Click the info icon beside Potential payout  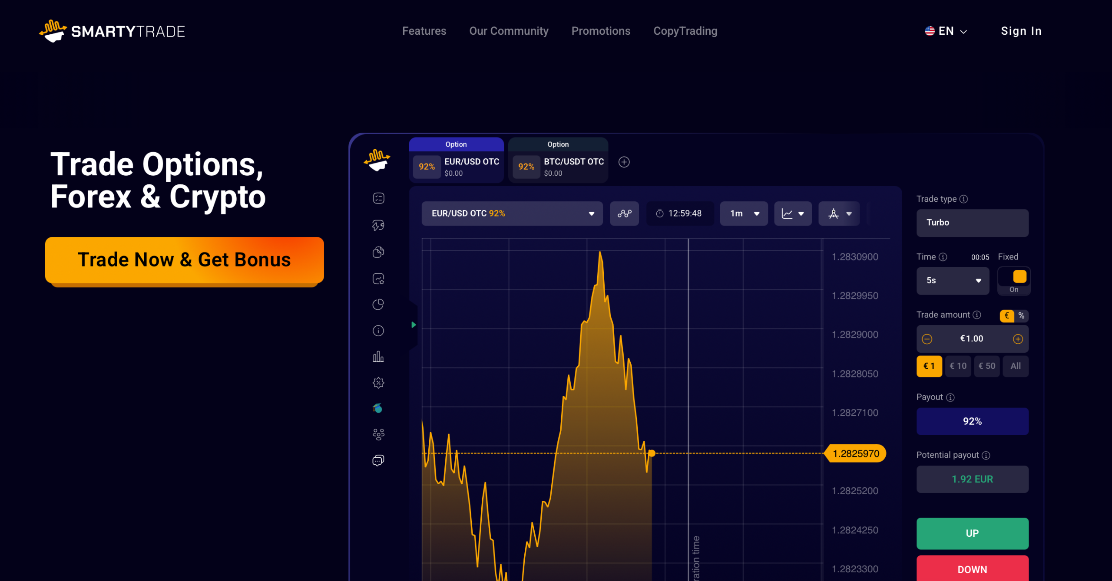986,455
